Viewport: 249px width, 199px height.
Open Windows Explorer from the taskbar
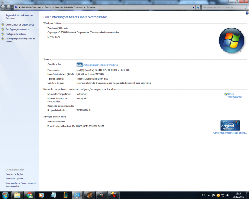17,195
